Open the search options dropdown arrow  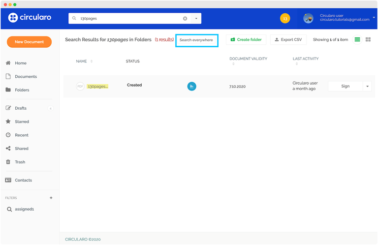pyautogui.click(x=196, y=18)
